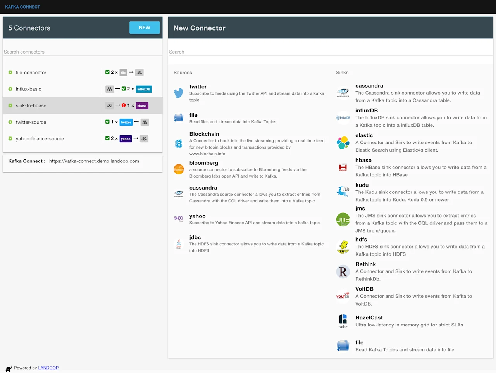Choose the jms sink connector title

click(360, 209)
